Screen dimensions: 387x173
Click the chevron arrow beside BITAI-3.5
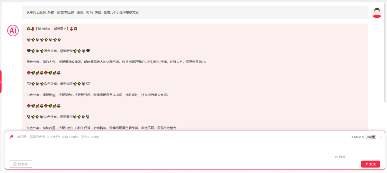381,137
